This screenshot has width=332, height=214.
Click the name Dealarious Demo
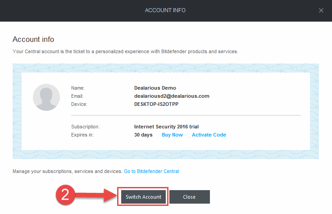(x=155, y=88)
